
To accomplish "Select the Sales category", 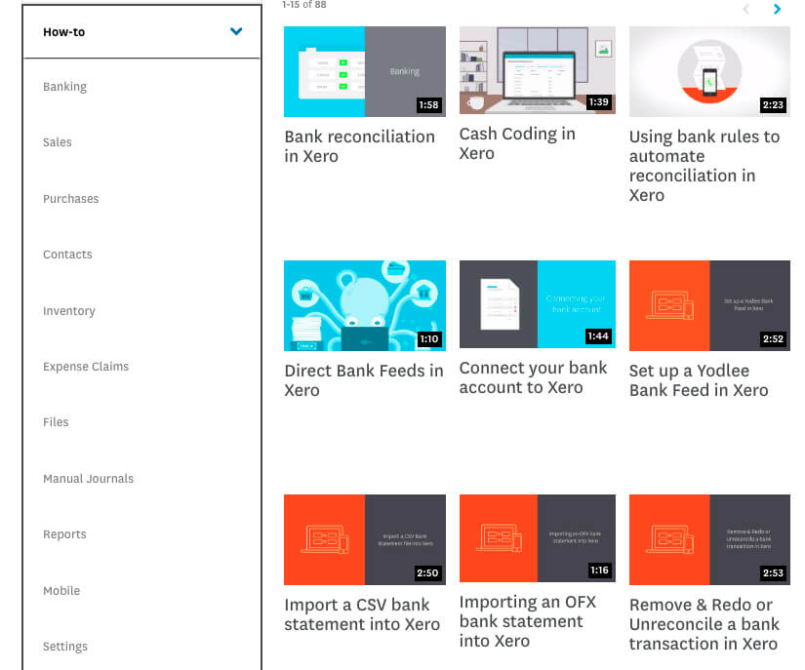I will [x=57, y=142].
